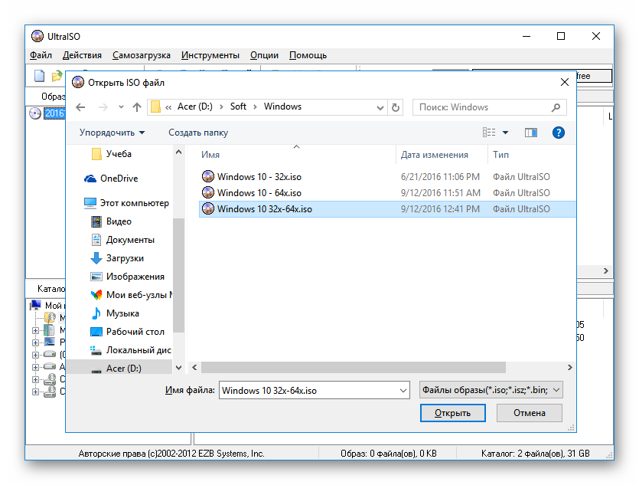
Task: Click the Back navigation arrow
Action: click(x=80, y=107)
